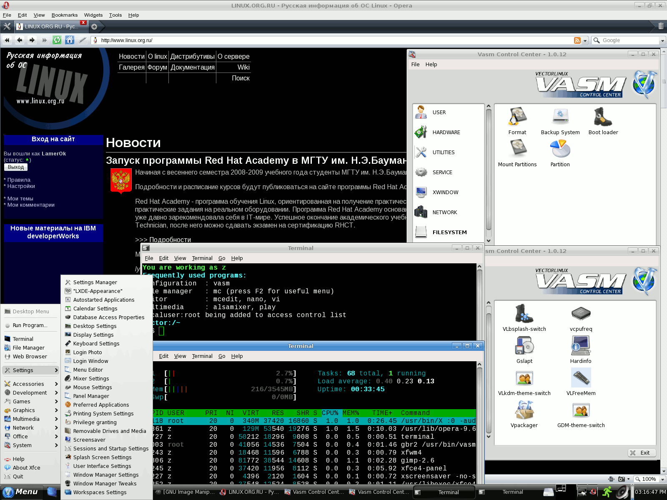Expand Settings submenu in Xfce menu
667x500 pixels.
pyautogui.click(x=31, y=370)
